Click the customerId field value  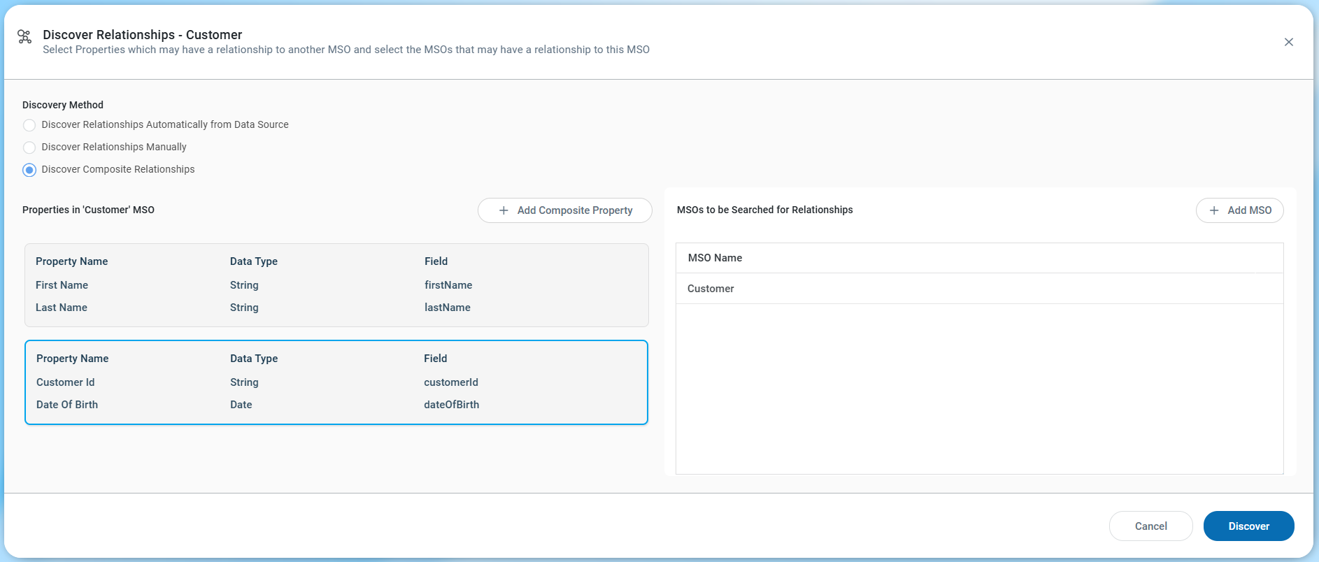tap(451, 382)
